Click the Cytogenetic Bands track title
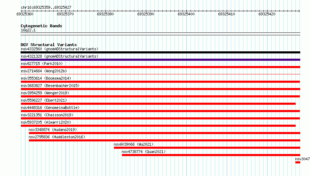Screen dimensions: 310x176 pyautogui.click(x=41, y=26)
